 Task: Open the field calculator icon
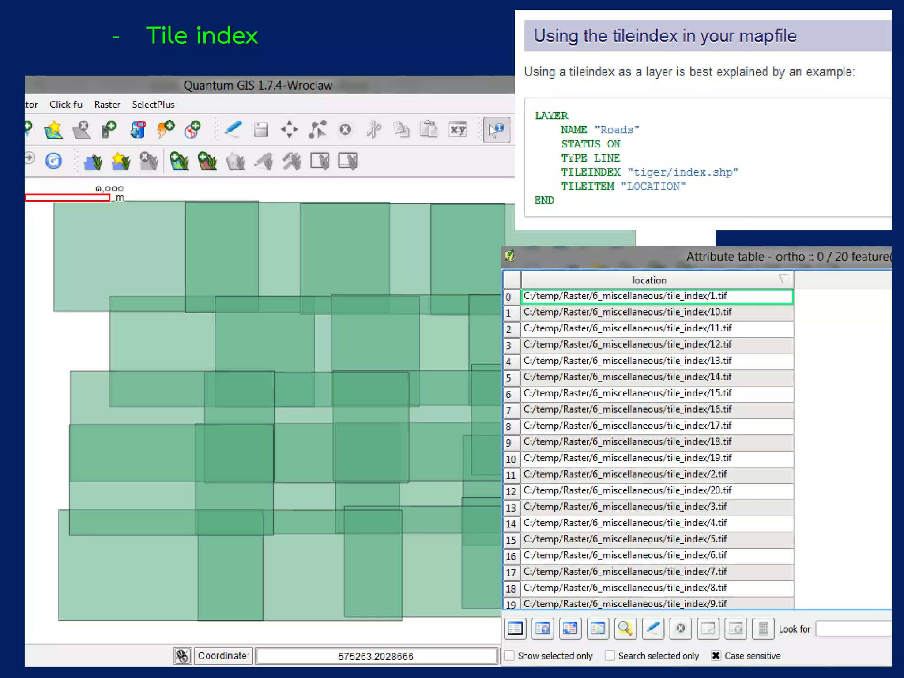coord(763,629)
